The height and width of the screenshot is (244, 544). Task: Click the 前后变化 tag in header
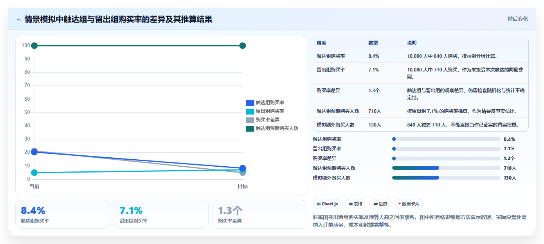pyautogui.click(x=517, y=19)
